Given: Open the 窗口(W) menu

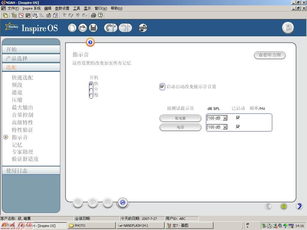Looking at the screenshot, I should click(x=101, y=8).
